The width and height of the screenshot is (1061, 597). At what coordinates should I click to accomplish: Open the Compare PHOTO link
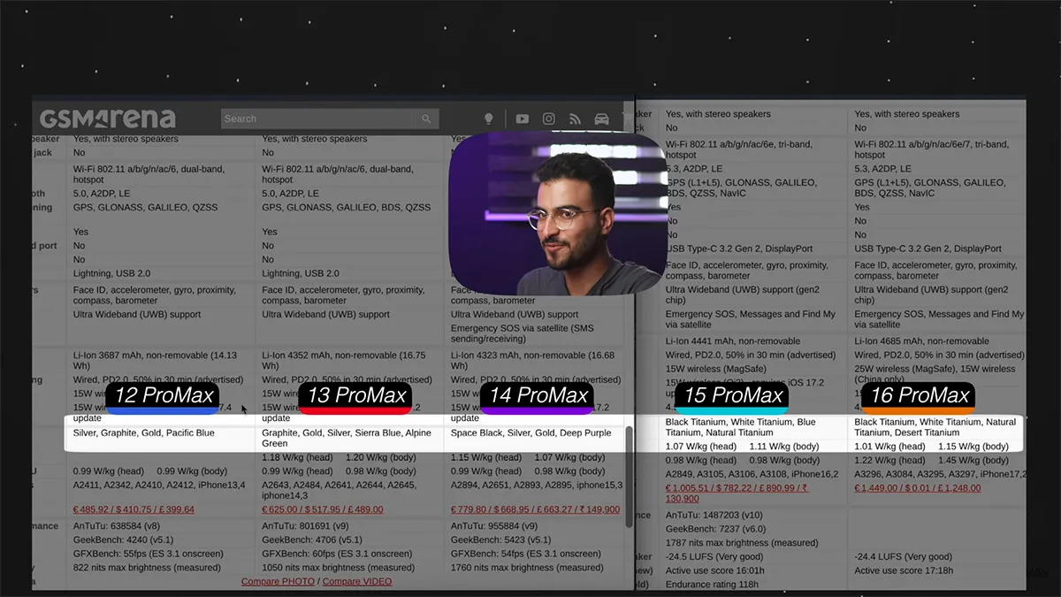(x=278, y=581)
